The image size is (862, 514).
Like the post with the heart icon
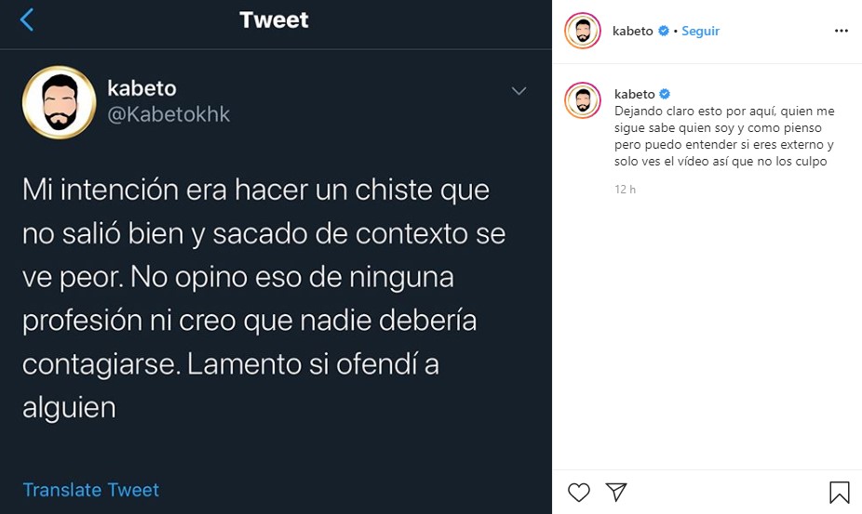[x=579, y=492]
